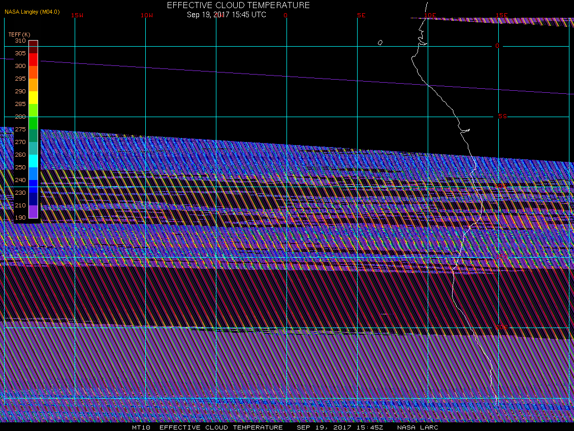The width and height of the screenshot is (574, 431).
Task: Click the cyan 250-260 K legend swatch
Action: pyautogui.click(x=33, y=161)
